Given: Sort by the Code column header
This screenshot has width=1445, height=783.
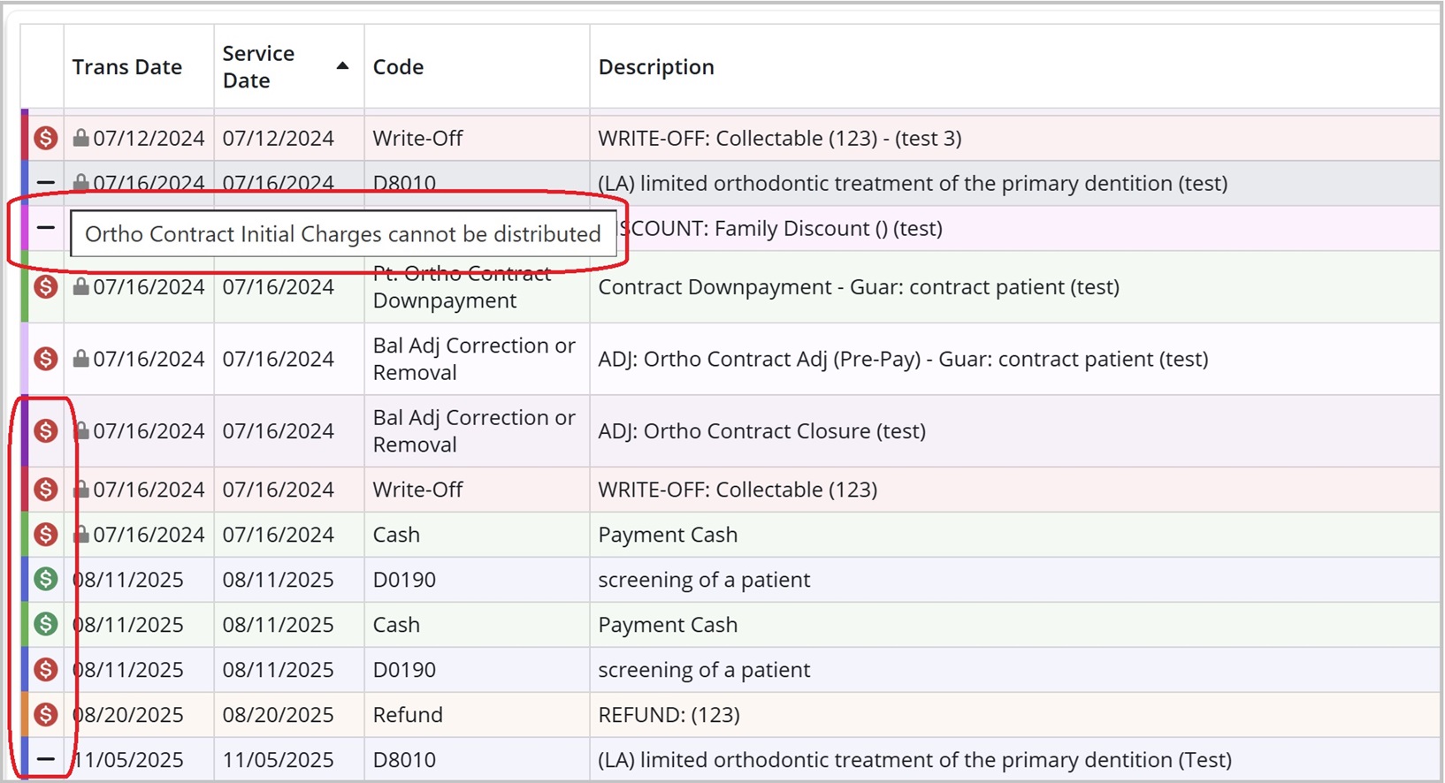Looking at the screenshot, I should 398,67.
